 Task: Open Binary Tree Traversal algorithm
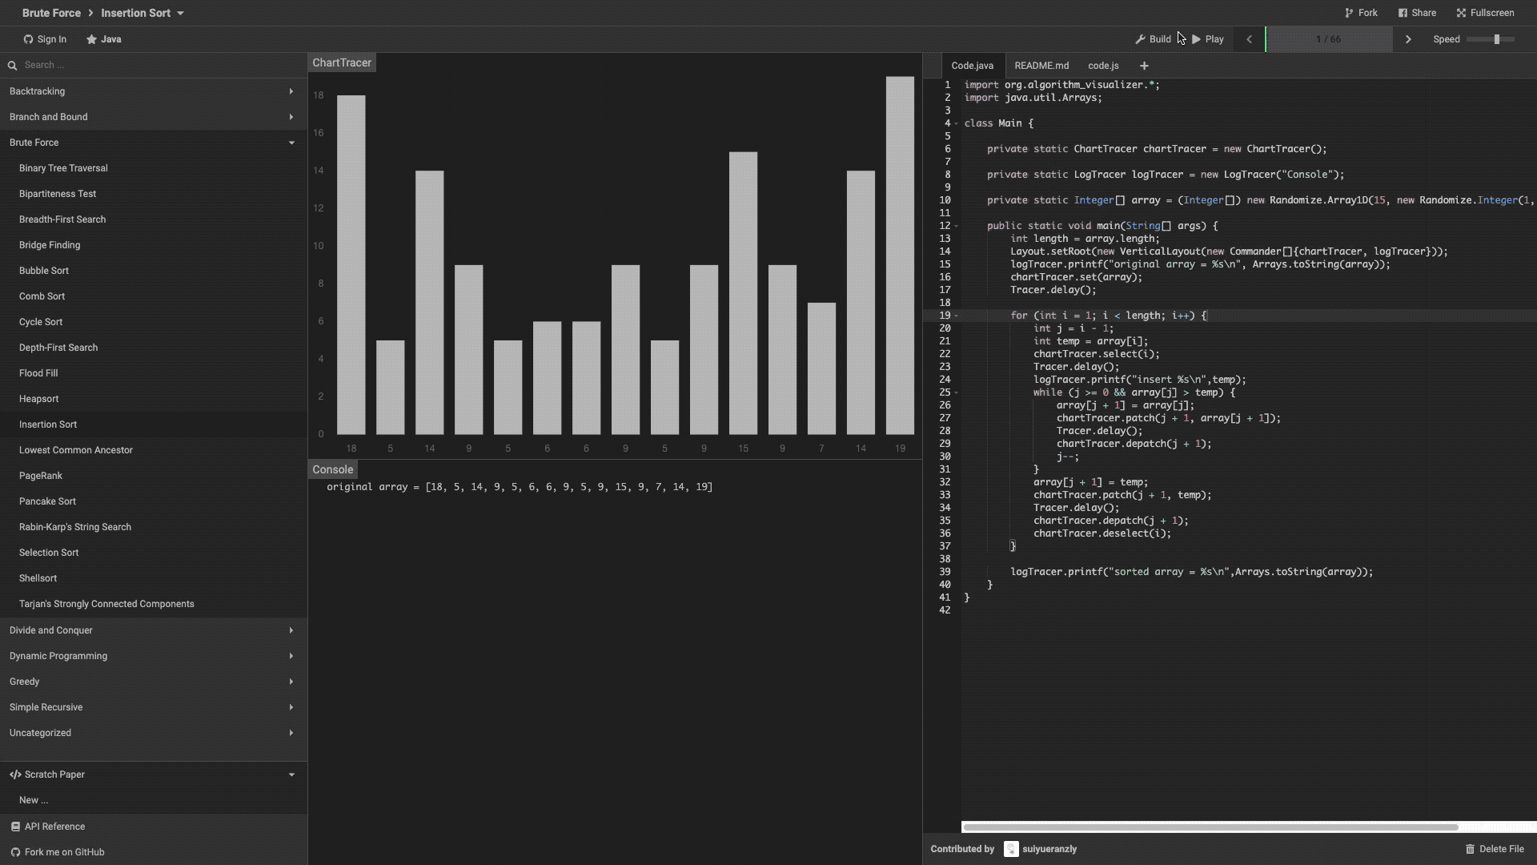click(x=154, y=168)
